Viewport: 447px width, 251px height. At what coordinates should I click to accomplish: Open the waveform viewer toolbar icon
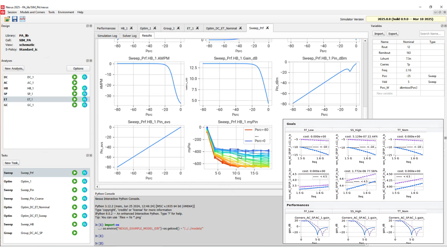[x=22, y=19]
